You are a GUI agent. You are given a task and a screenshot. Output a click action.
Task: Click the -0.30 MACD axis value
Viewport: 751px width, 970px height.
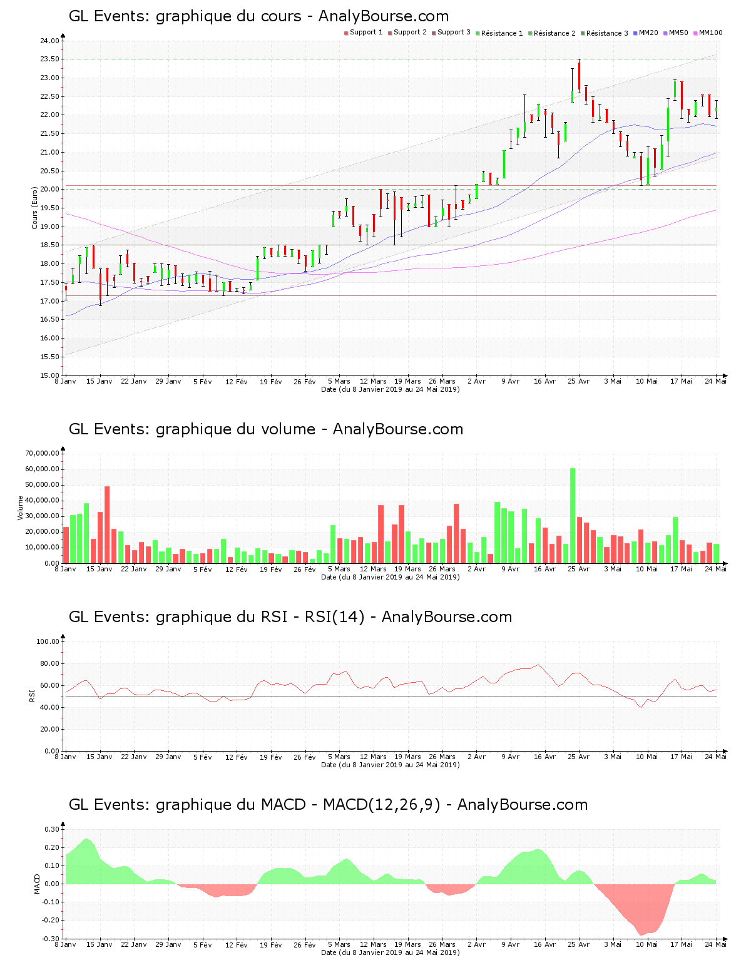tap(51, 939)
